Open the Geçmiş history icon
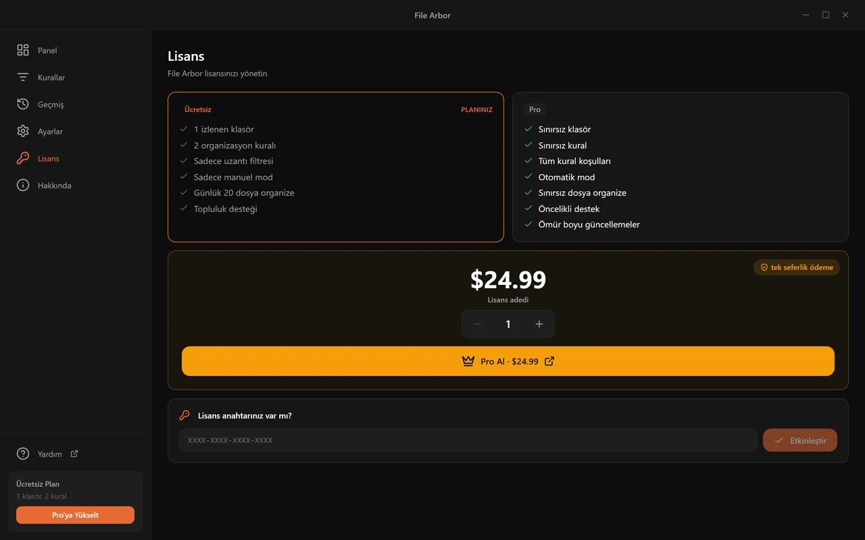Screen dimensions: 865x540 click(x=23, y=104)
